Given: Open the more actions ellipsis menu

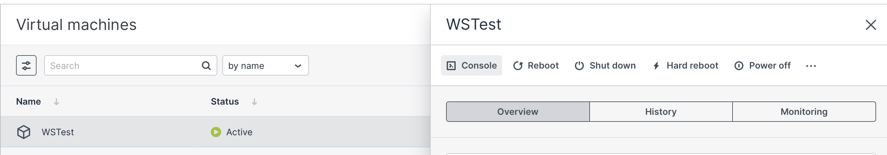Looking at the screenshot, I should 811,66.
